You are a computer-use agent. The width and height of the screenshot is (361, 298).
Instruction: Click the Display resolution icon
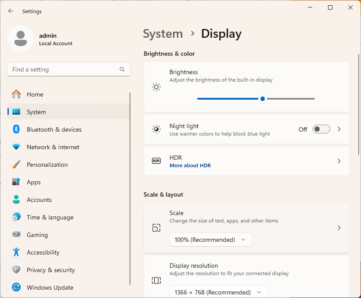point(156,280)
